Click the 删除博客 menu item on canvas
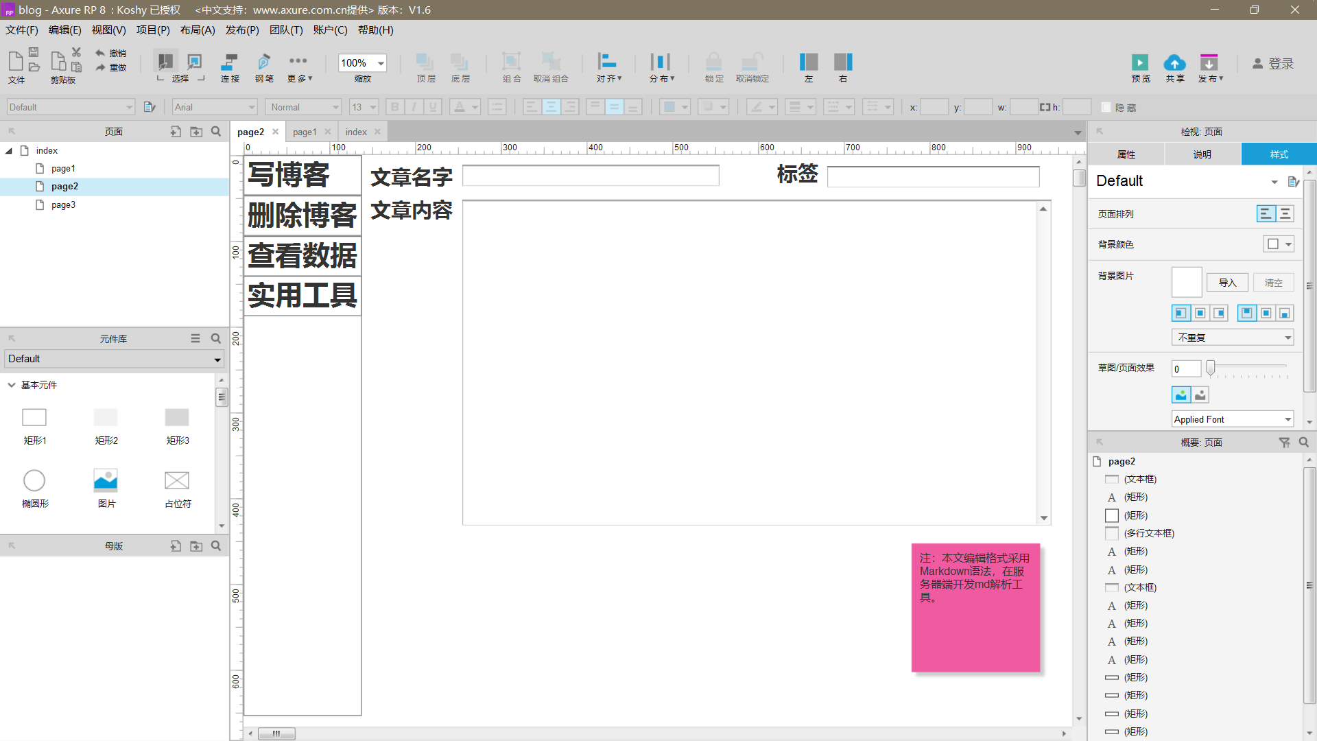Image resolution: width=1317 pixels, height=741 pixels. click(302, 215)
